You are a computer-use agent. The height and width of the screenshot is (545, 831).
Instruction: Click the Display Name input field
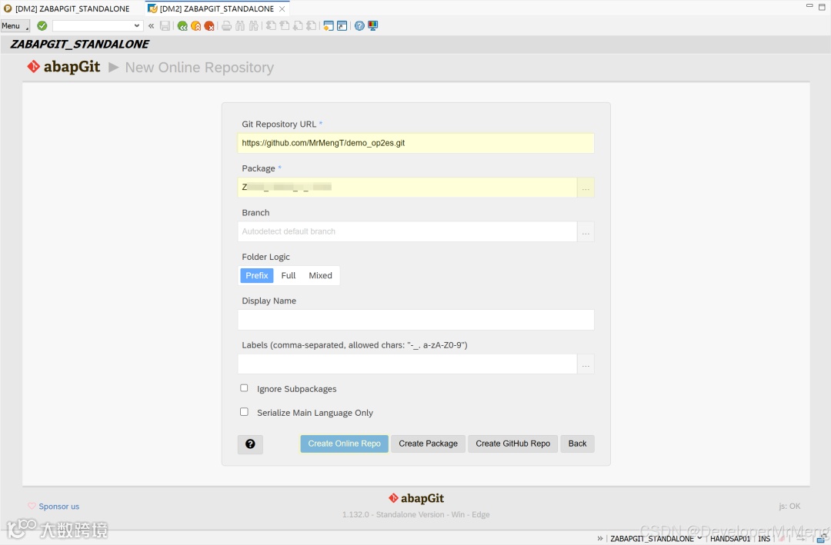[415, 320]
